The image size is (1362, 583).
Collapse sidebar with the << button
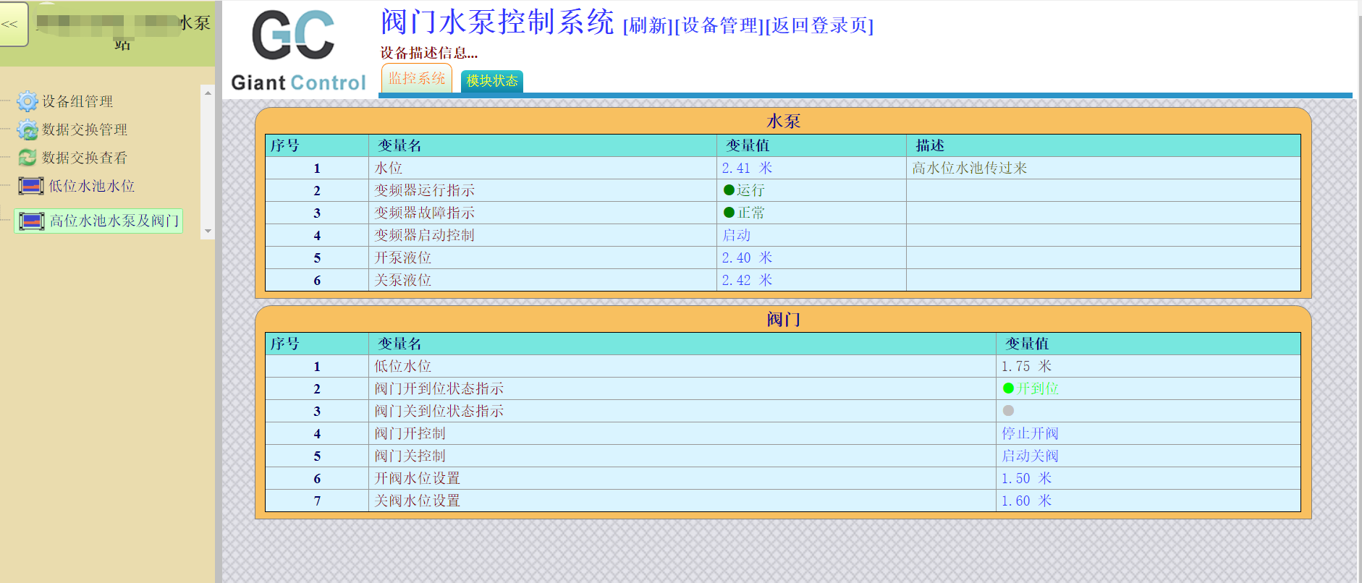click(x=12, y=24)
